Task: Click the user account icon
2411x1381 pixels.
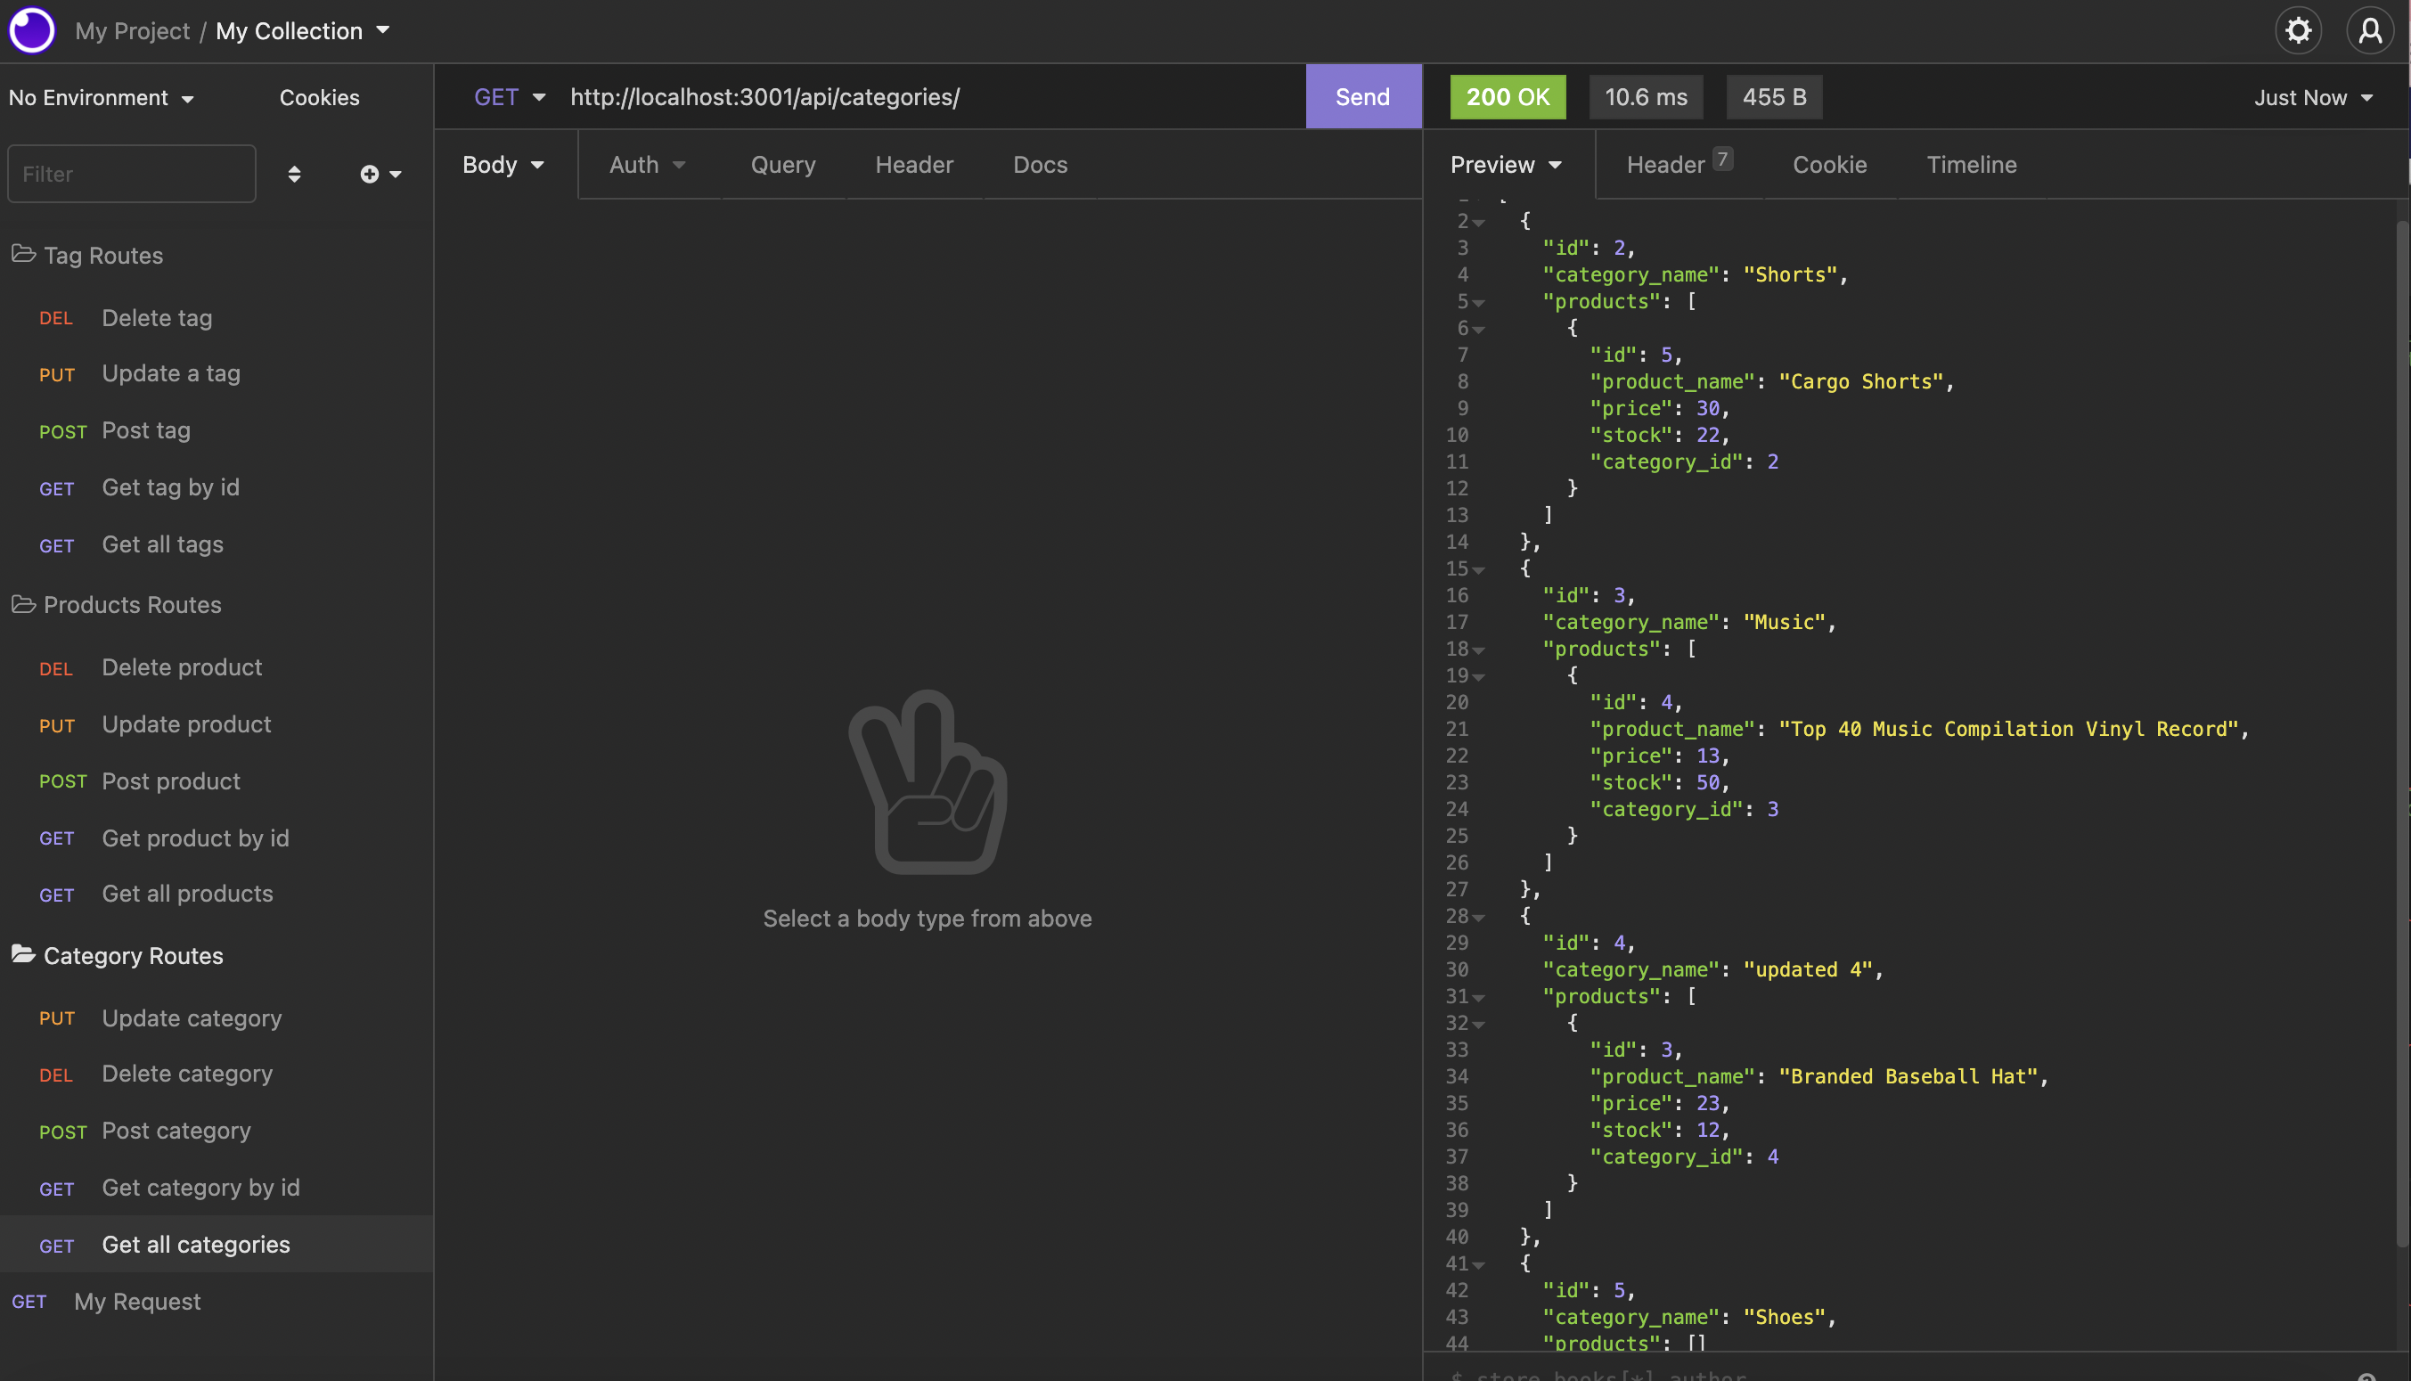Action: coord(2369,31)
